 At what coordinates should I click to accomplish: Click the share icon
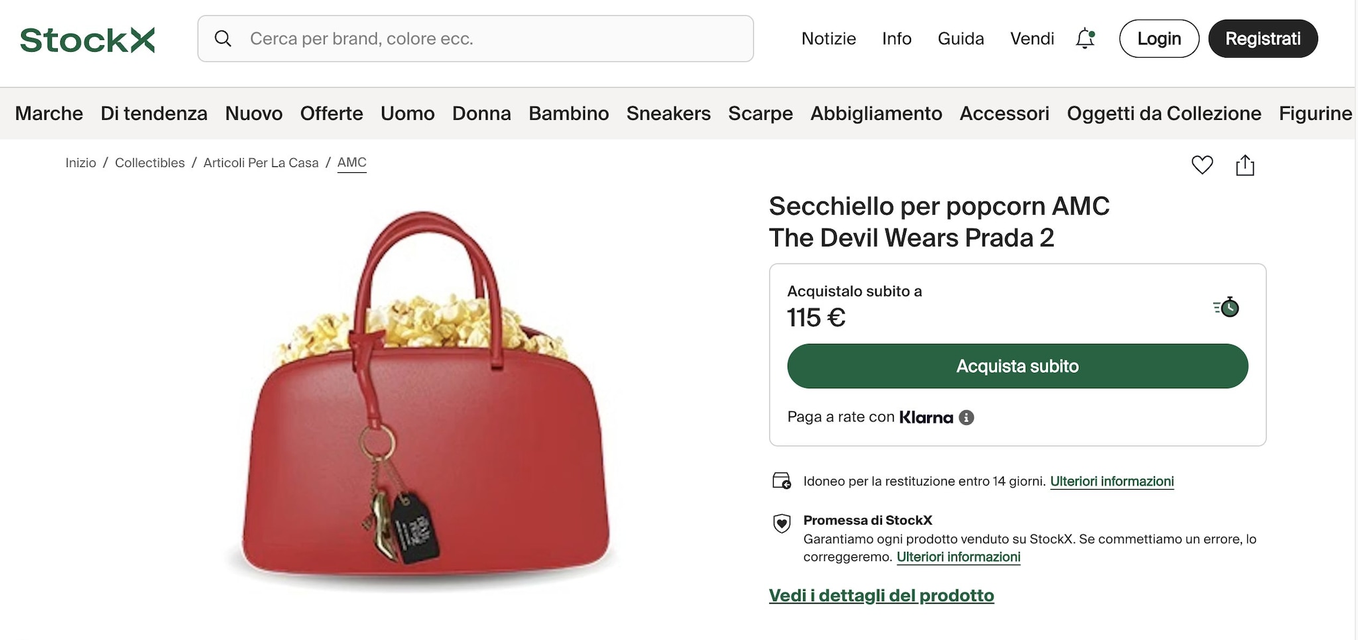[1245, 164]
